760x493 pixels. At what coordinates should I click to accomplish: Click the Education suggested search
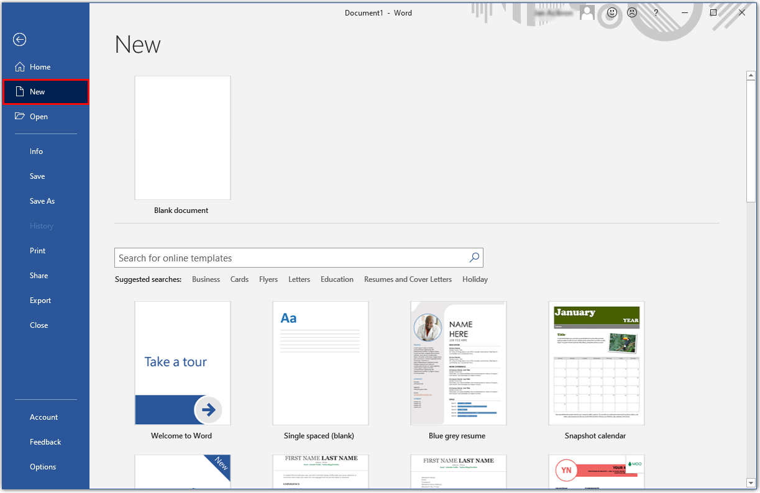tap(337, 279)
